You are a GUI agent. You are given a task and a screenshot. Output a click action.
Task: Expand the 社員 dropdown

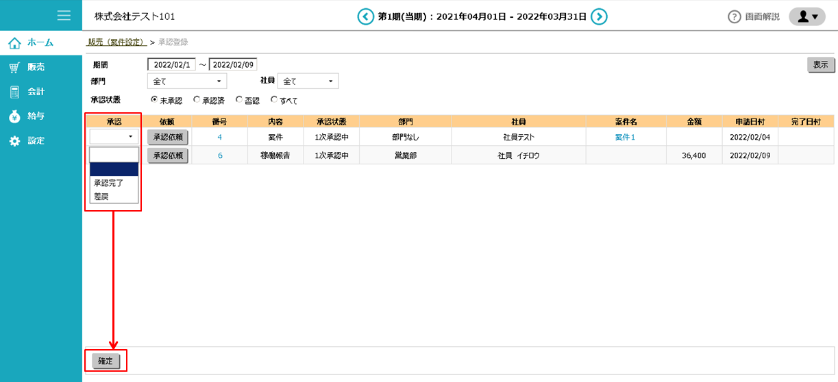tap(308, 81)
